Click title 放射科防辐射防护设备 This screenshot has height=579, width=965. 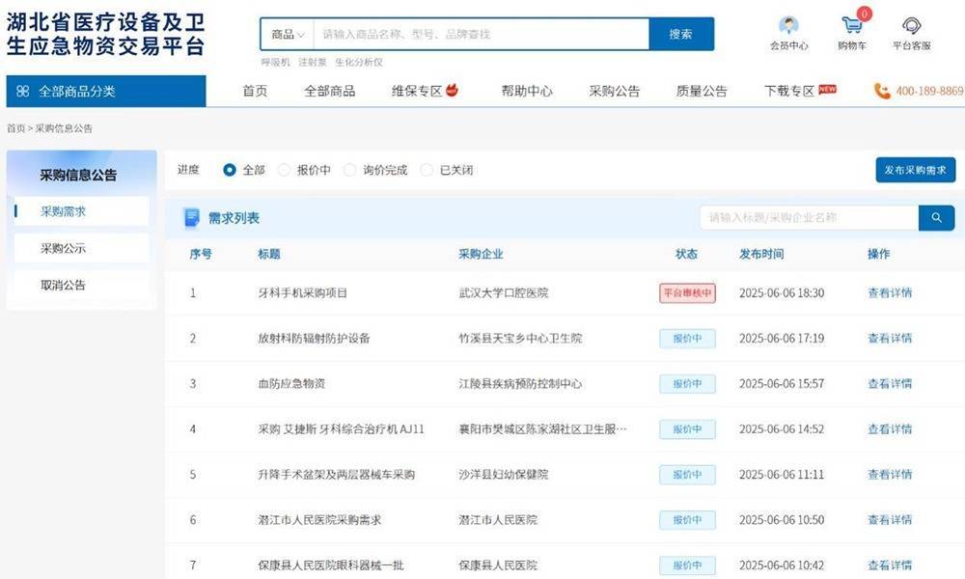[314, 339]
